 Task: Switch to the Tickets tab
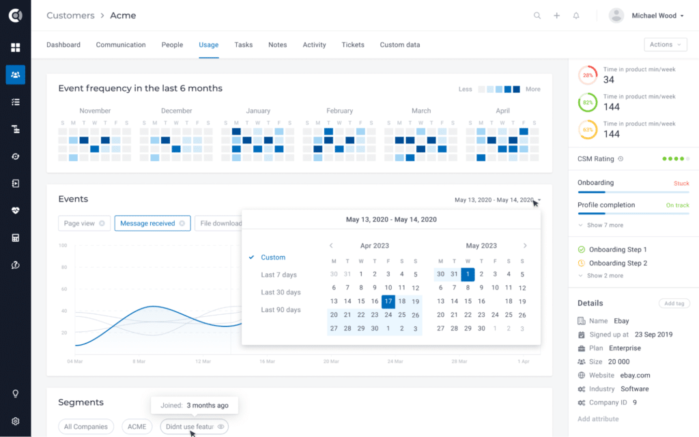(353, 45)
